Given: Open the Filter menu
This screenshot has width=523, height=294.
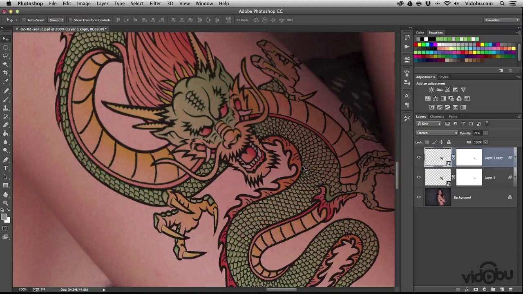Looking at the screenshot, I should (155, 4).
